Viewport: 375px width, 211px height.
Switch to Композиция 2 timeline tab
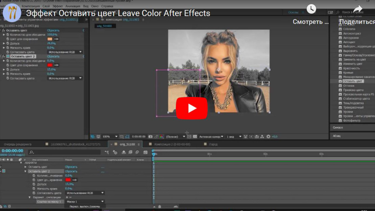click(x=172, y=144)
